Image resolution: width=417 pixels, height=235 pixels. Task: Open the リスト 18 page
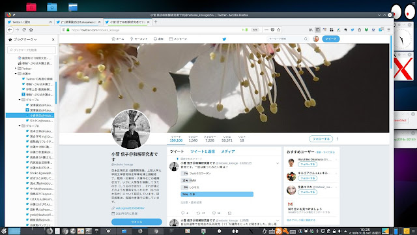[x=242, y=138]
